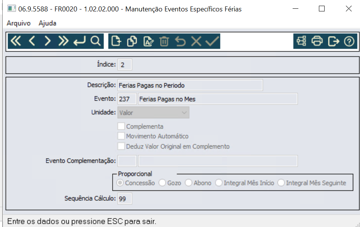Viewport: 360px width, 227px height.
Task: Select the Abono radio option
Action: coord(188,183)
